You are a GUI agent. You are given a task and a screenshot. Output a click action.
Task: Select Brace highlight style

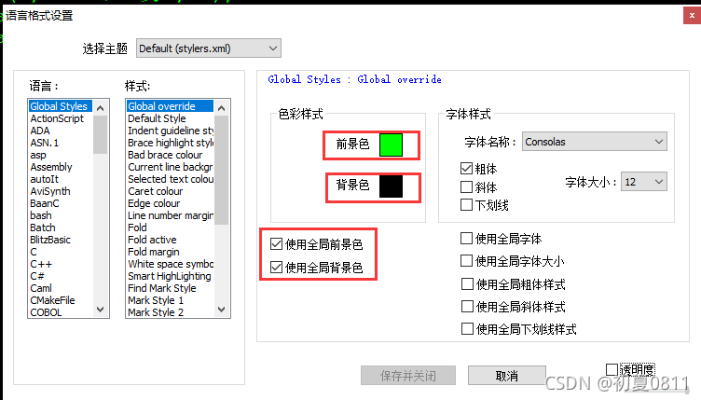[x=171, y=143]
